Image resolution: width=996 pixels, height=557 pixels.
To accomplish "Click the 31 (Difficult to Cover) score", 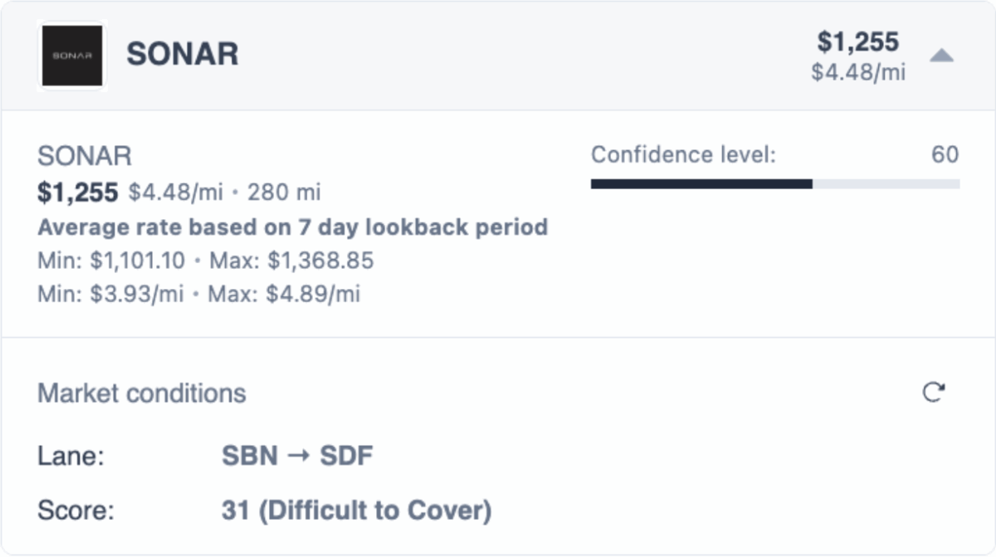I will (x=356, y=511).
